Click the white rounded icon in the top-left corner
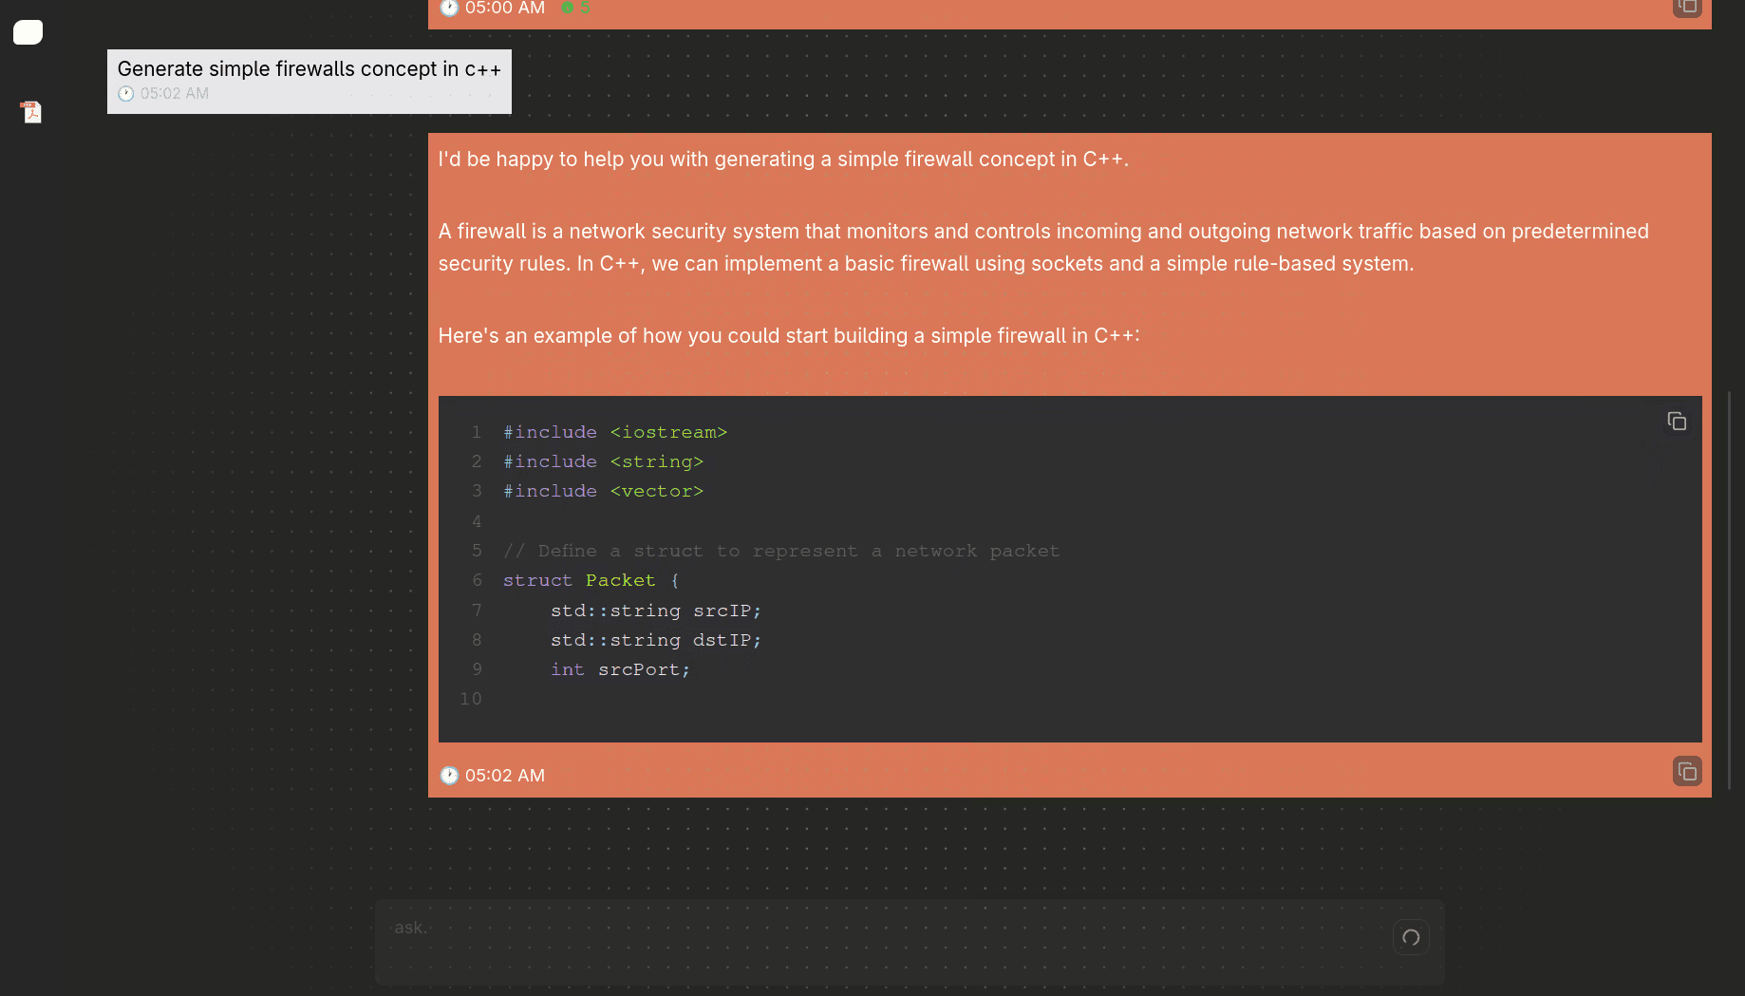The image size is (1745, 996). pyautogui.click(x=28, y=32)
